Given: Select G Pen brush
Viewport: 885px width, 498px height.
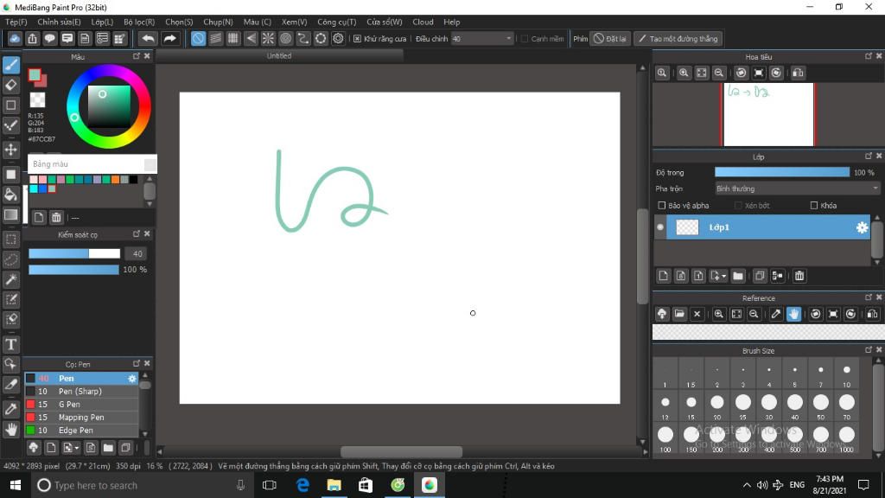Looking at the screenshot, I should [x=81, y=405].
